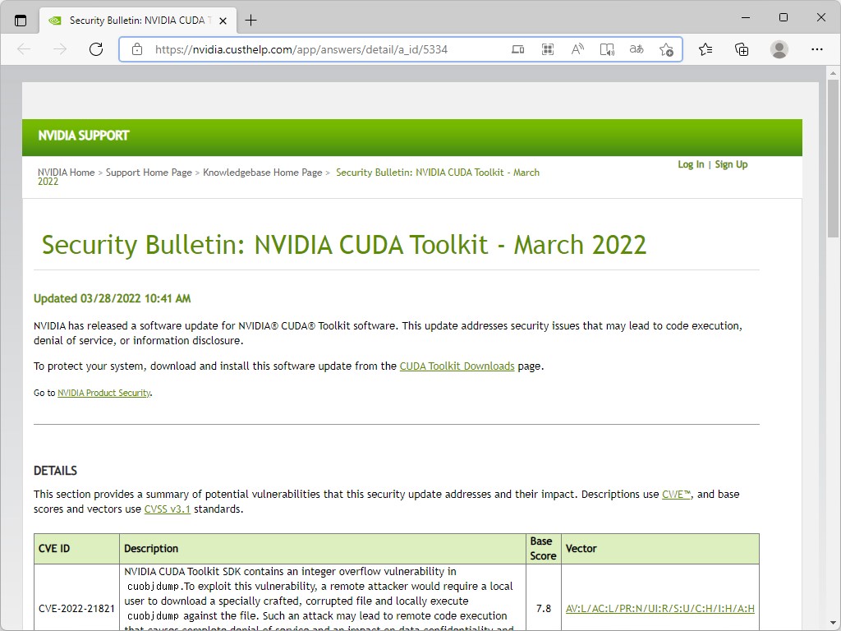Click the DETAILS section heading
841x631 pixels.
point(55,471)
